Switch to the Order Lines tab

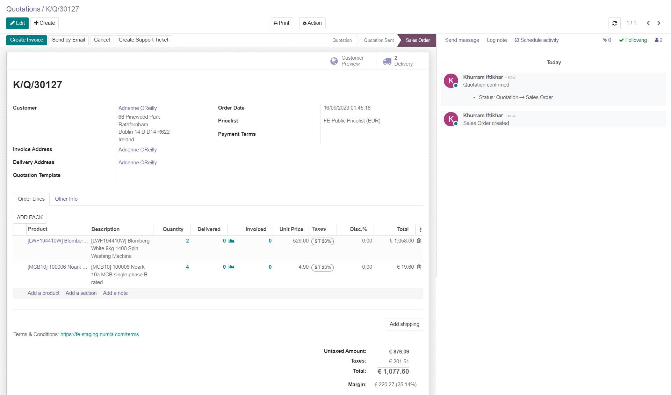point(31,199)
